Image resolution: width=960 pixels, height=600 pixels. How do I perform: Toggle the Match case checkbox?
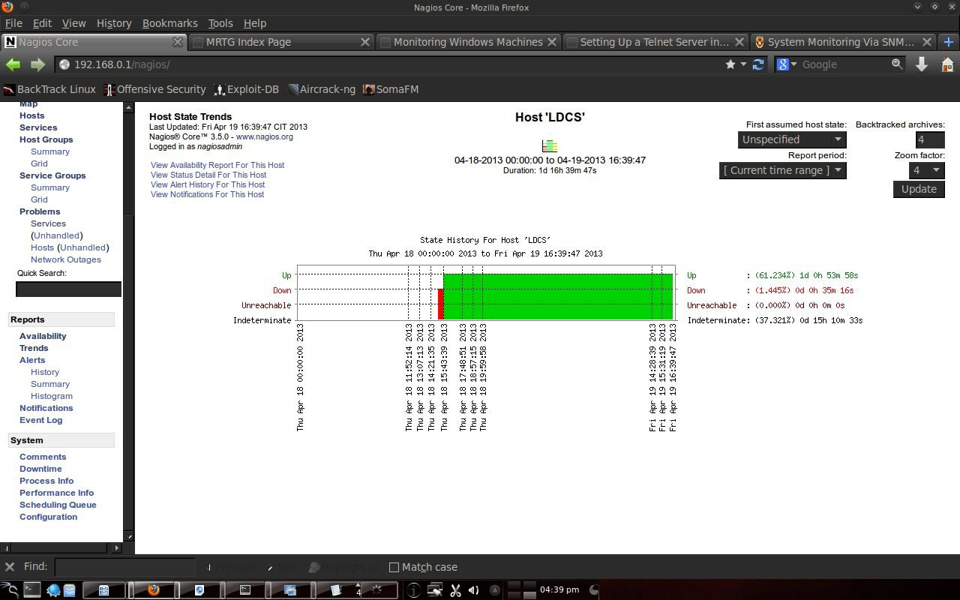tap(394, 567)
